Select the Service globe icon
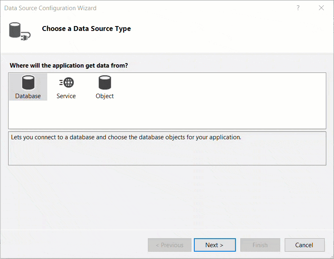Viewport: 334px width, 259px height. point(66,83)
